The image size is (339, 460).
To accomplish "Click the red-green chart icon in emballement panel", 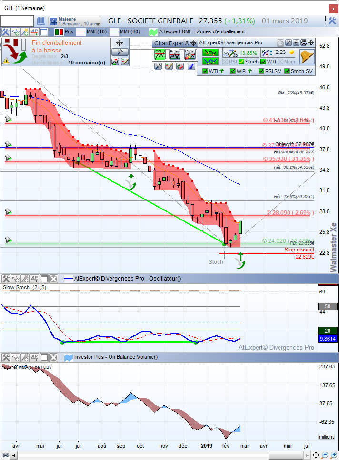I will (115, 62).
